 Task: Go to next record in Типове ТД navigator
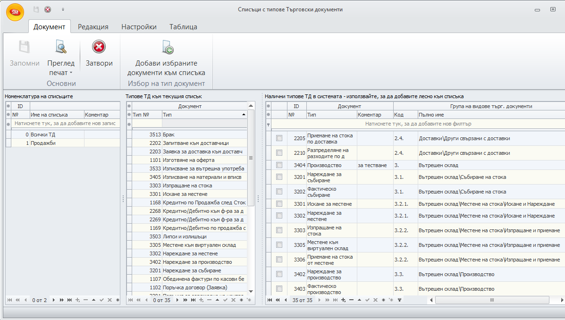177,300
